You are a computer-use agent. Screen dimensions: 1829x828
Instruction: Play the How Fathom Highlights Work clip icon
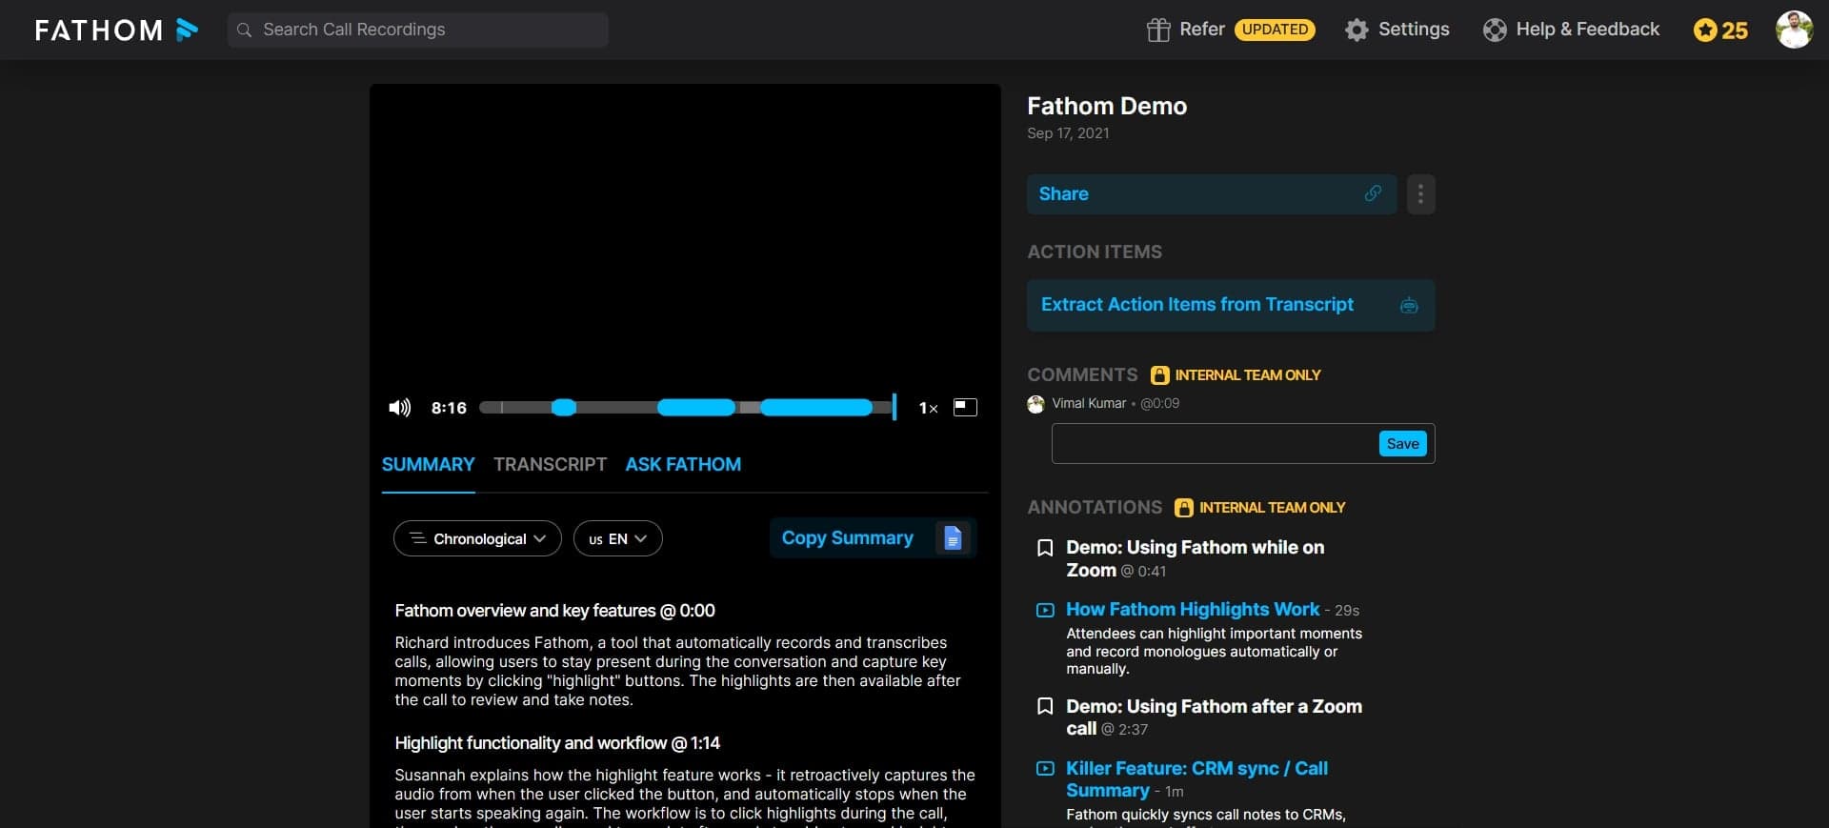pyautogui.click(x=1045, y=610)
